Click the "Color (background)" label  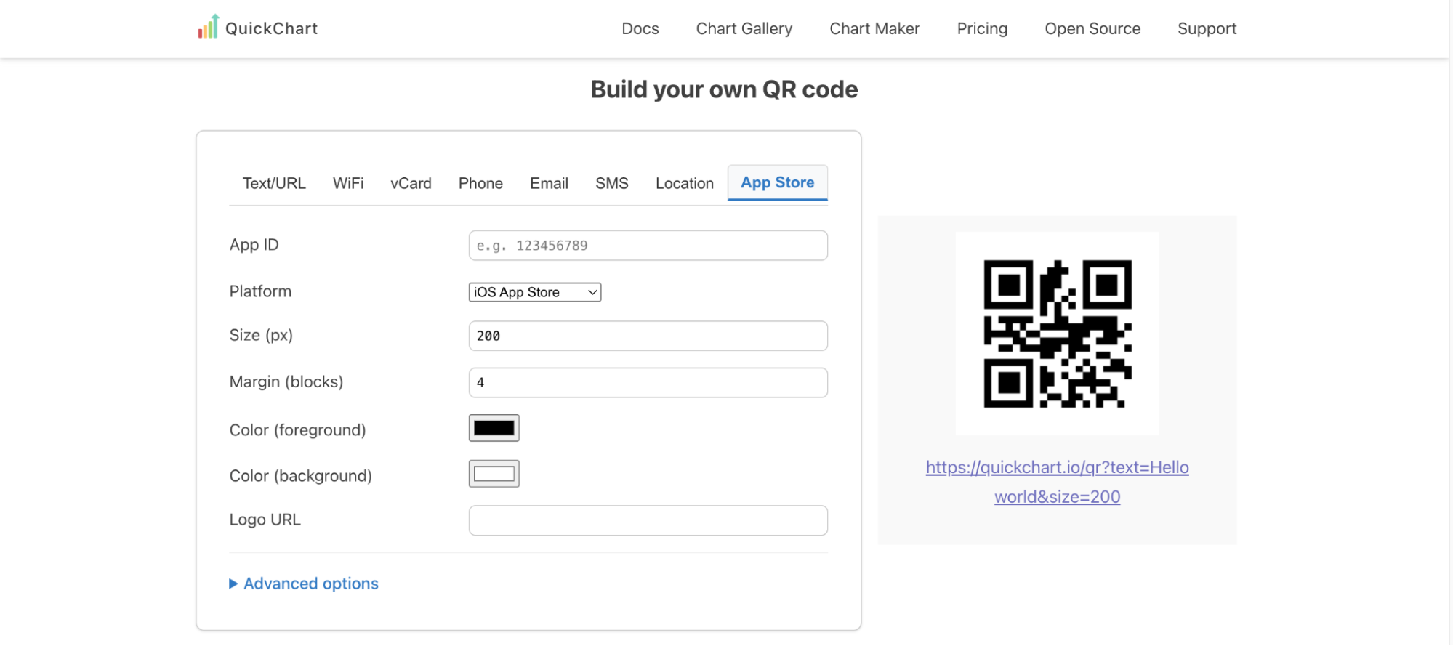(300, 476)
